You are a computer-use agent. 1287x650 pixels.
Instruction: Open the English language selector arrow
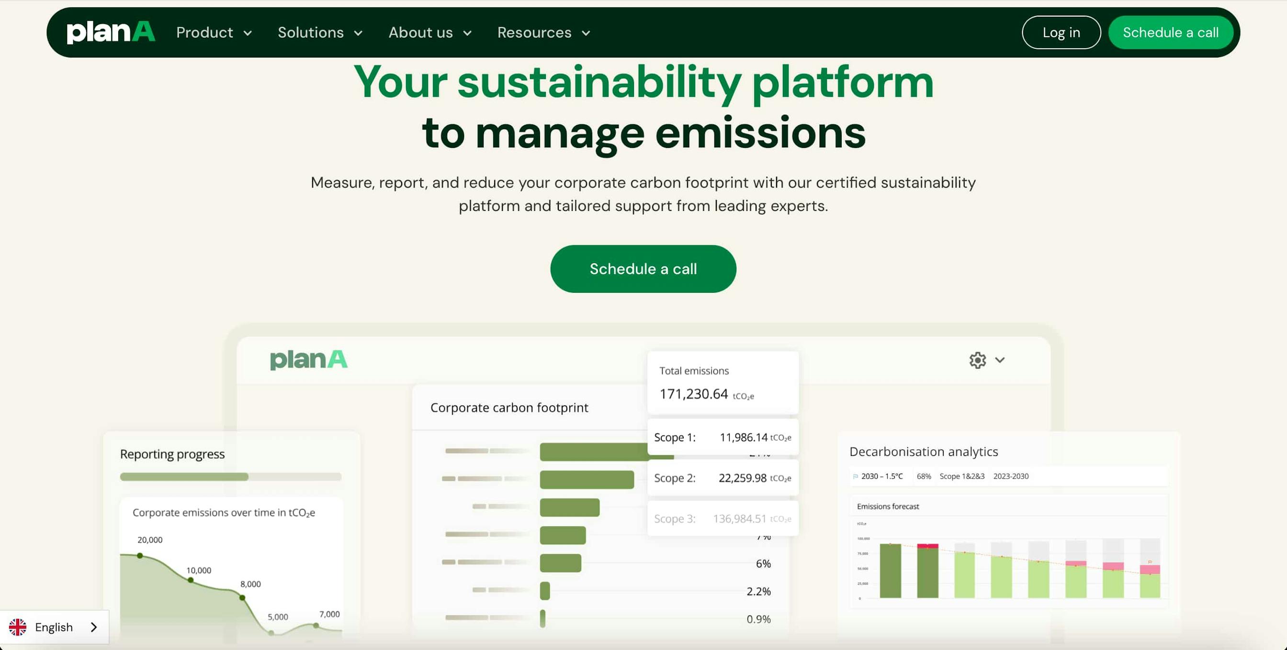pyautogui.click(x=93, y=627)
